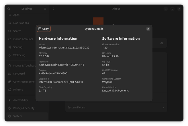The image size is (188, 126).
Task: Open the Settings hamburger menu
Action: pos(45,9)
